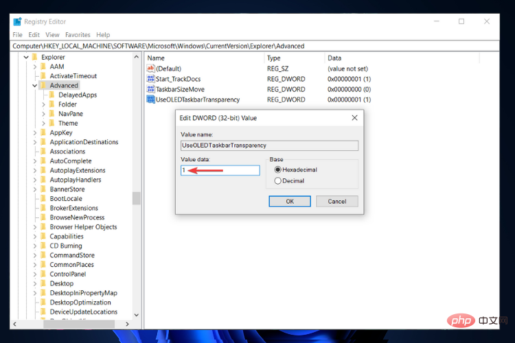Close the Edit DWORD dialog with X
The height and width of the screenshot is (343, 515).
click(354, 118)
